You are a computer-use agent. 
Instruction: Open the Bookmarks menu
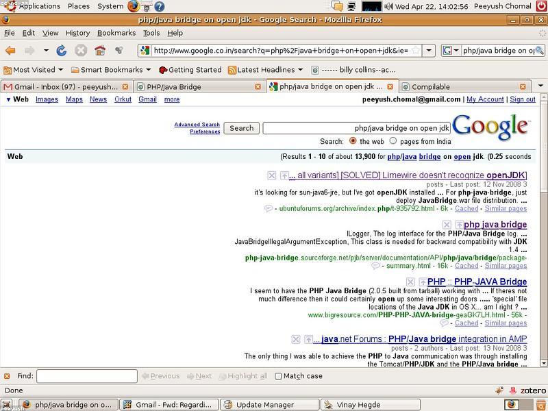point(116,33)
